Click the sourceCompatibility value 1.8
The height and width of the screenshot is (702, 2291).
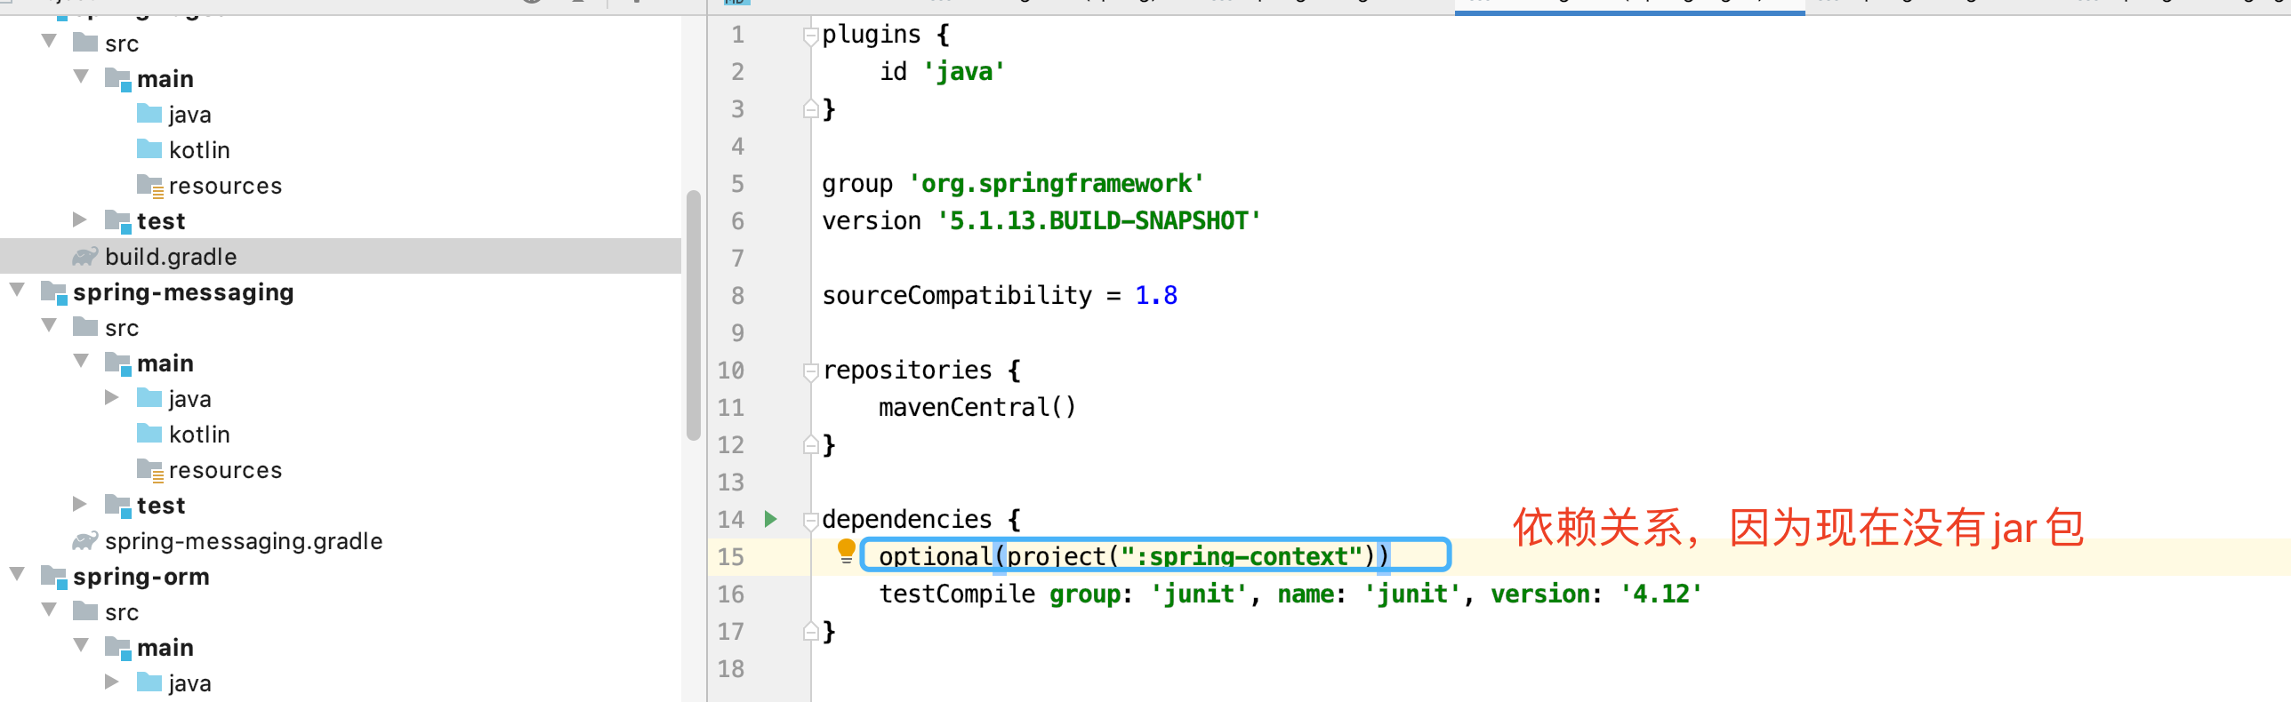point(1156,296)
